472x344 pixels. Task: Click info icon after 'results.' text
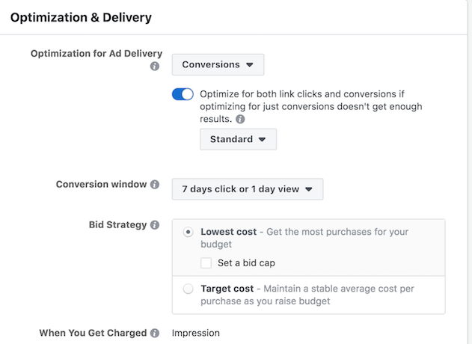[240, 119]
